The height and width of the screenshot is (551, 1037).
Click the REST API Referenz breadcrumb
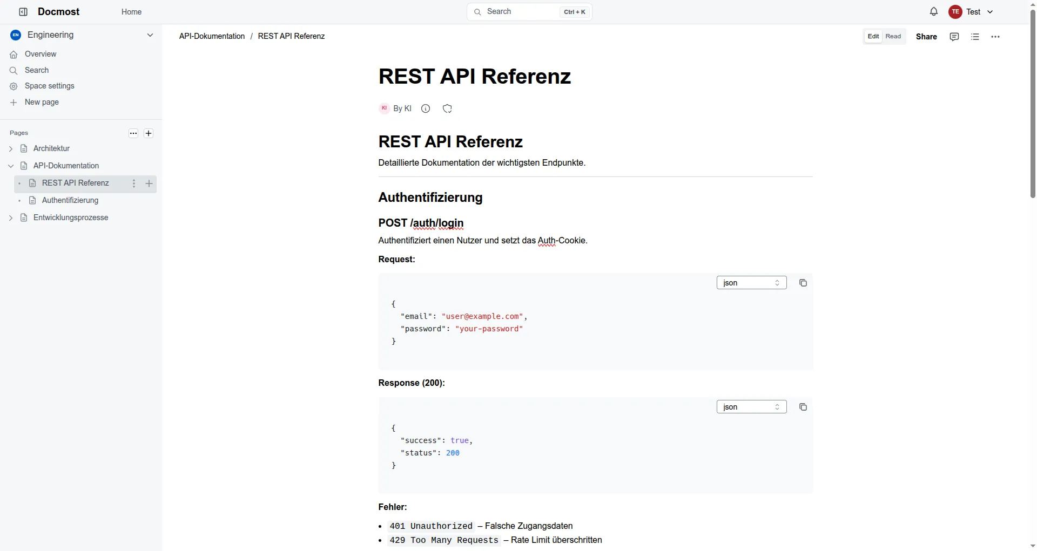(291, 36)
